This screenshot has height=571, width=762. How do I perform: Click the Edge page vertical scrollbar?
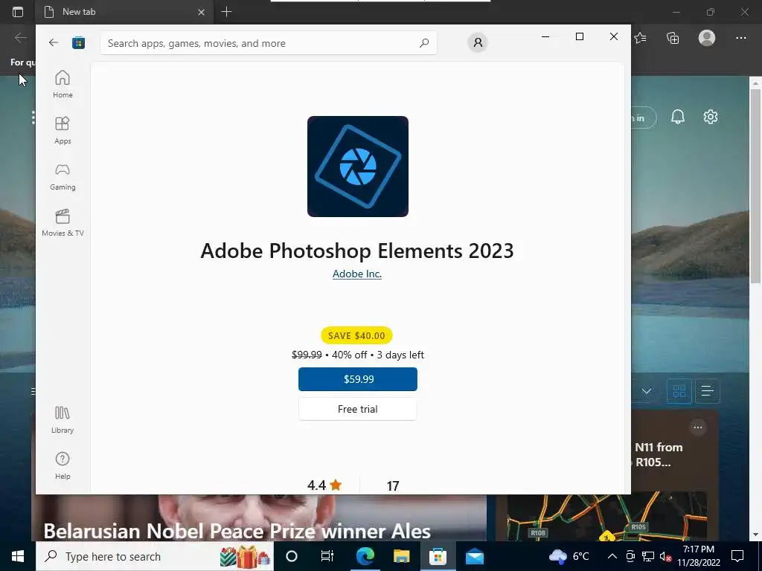click(x=755, y=185)
